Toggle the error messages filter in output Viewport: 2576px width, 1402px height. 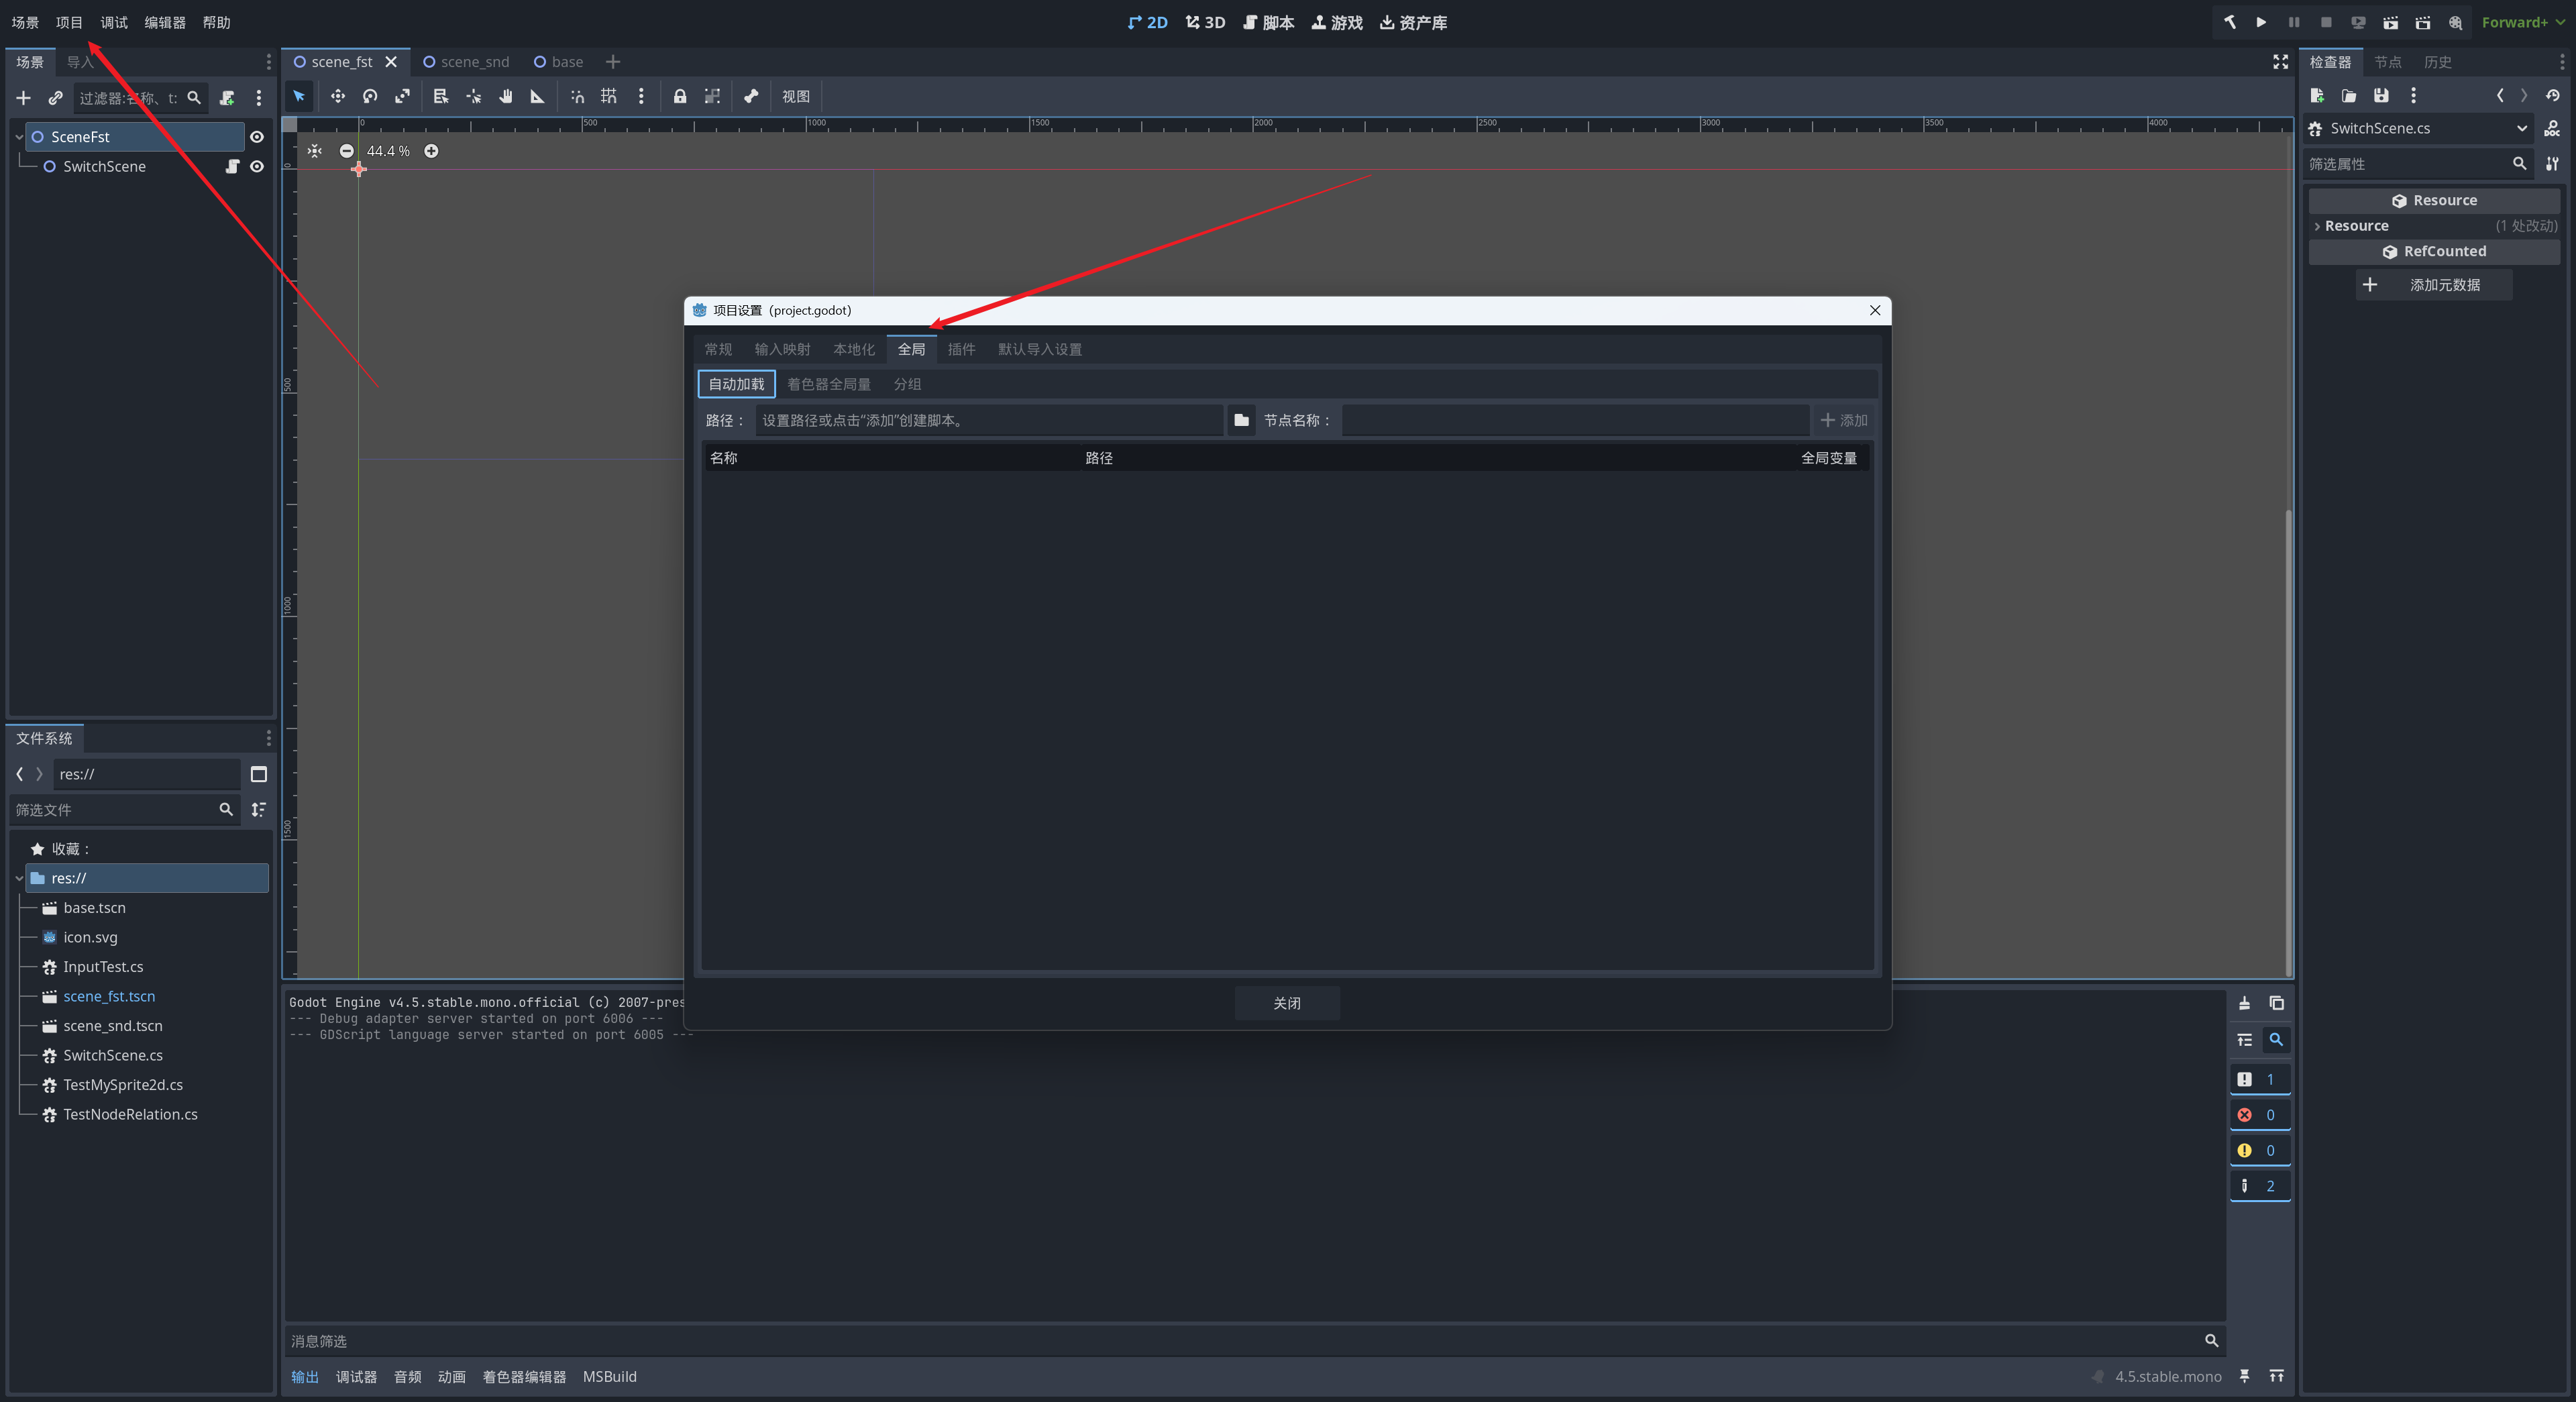(2259, 1114)
